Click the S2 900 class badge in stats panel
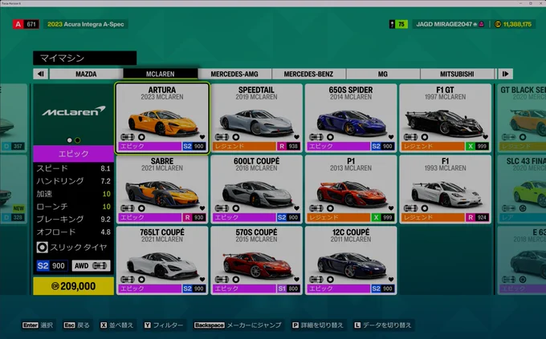 [x=52, y=266]
